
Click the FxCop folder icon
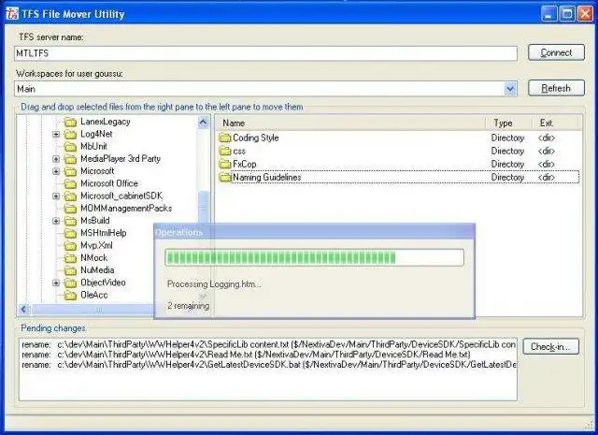click(x=225, y=165)
